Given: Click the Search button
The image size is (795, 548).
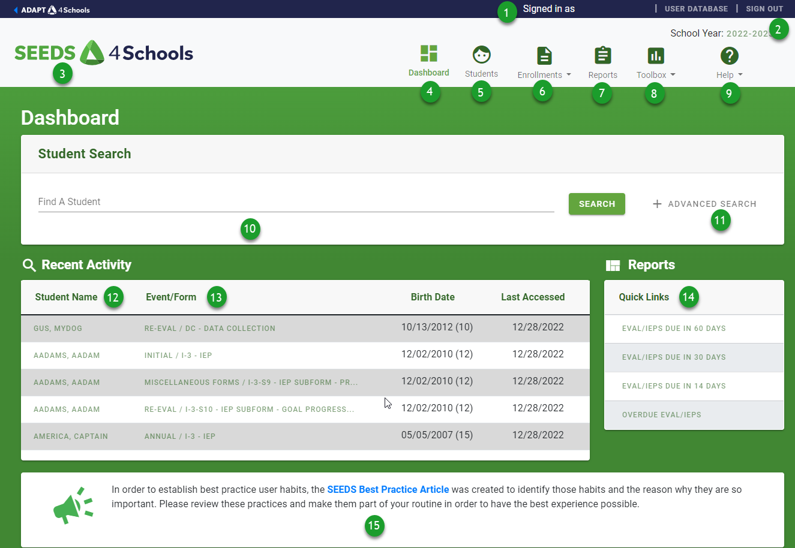Looking at the screenshot, I should pos(597,204).
